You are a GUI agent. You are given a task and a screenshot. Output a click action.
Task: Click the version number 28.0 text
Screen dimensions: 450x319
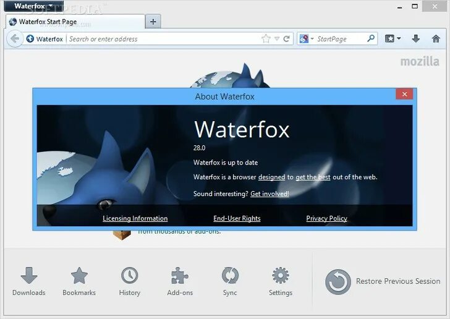(x=199, y=148)
